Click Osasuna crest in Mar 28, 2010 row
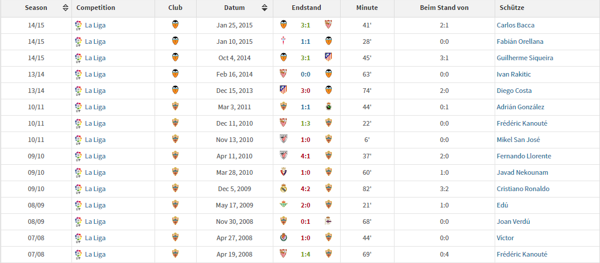 pos(284,172)
